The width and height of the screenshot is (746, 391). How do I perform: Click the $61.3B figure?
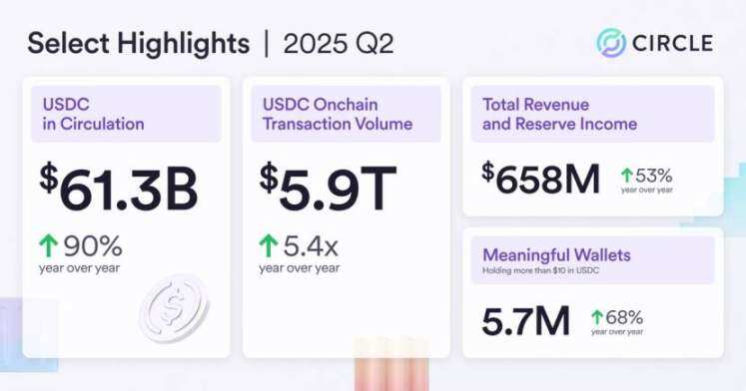(x=119, y=189)
